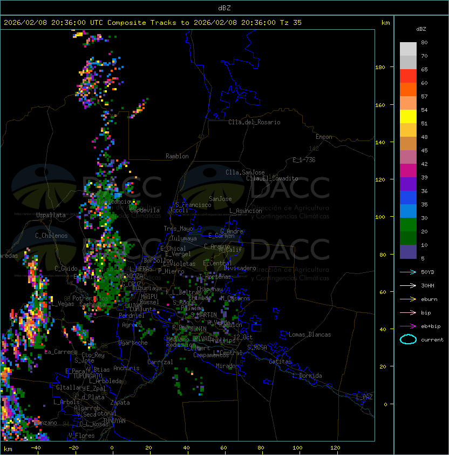Screen dimensions: 449x455
Task: Click the current legend label
Action: (x=432, y=340)
